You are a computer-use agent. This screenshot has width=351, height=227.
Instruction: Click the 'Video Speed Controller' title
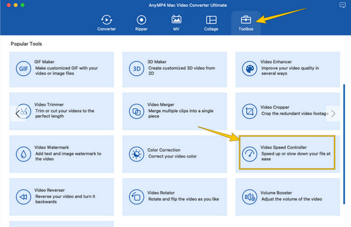pos(283,147)
